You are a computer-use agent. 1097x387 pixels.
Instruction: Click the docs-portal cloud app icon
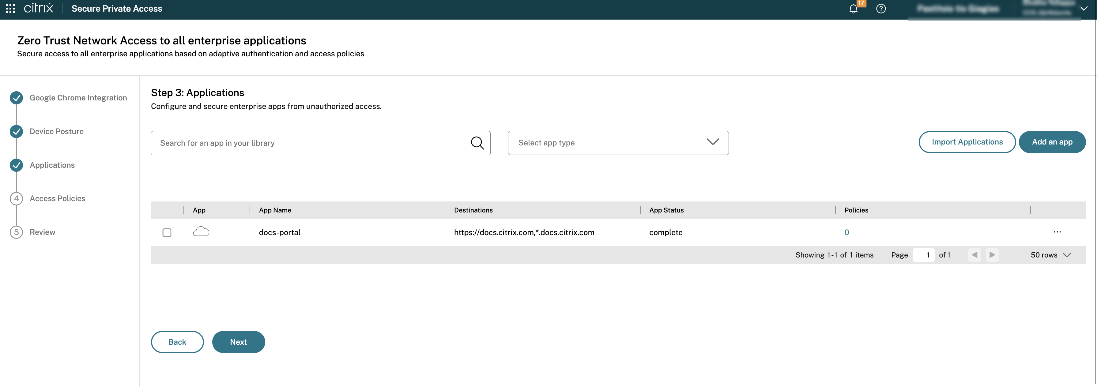201,232
